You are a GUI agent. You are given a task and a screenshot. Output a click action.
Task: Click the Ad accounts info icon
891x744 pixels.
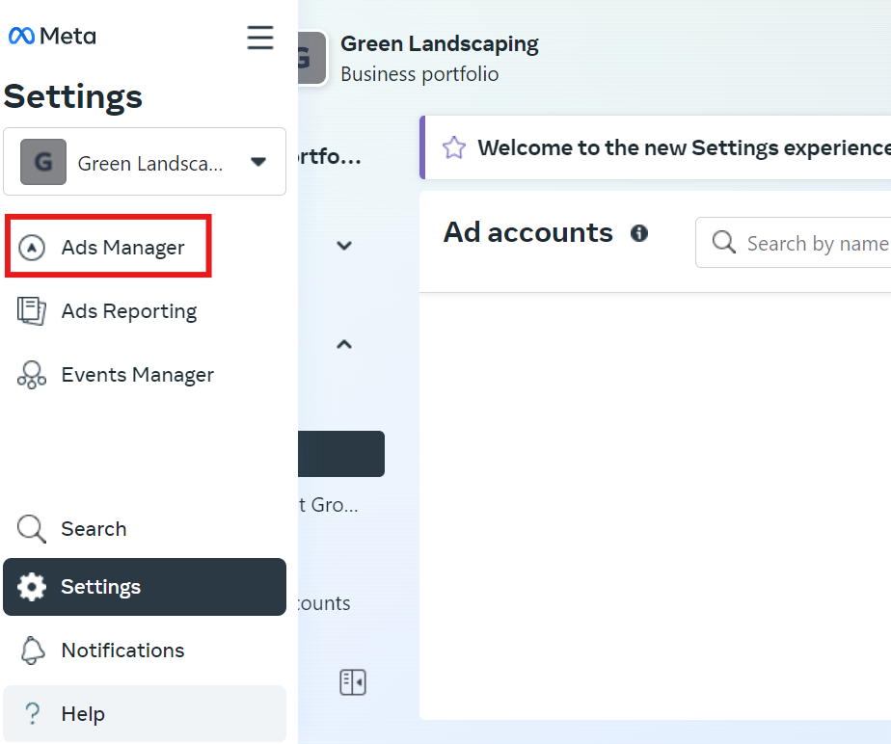639,233
